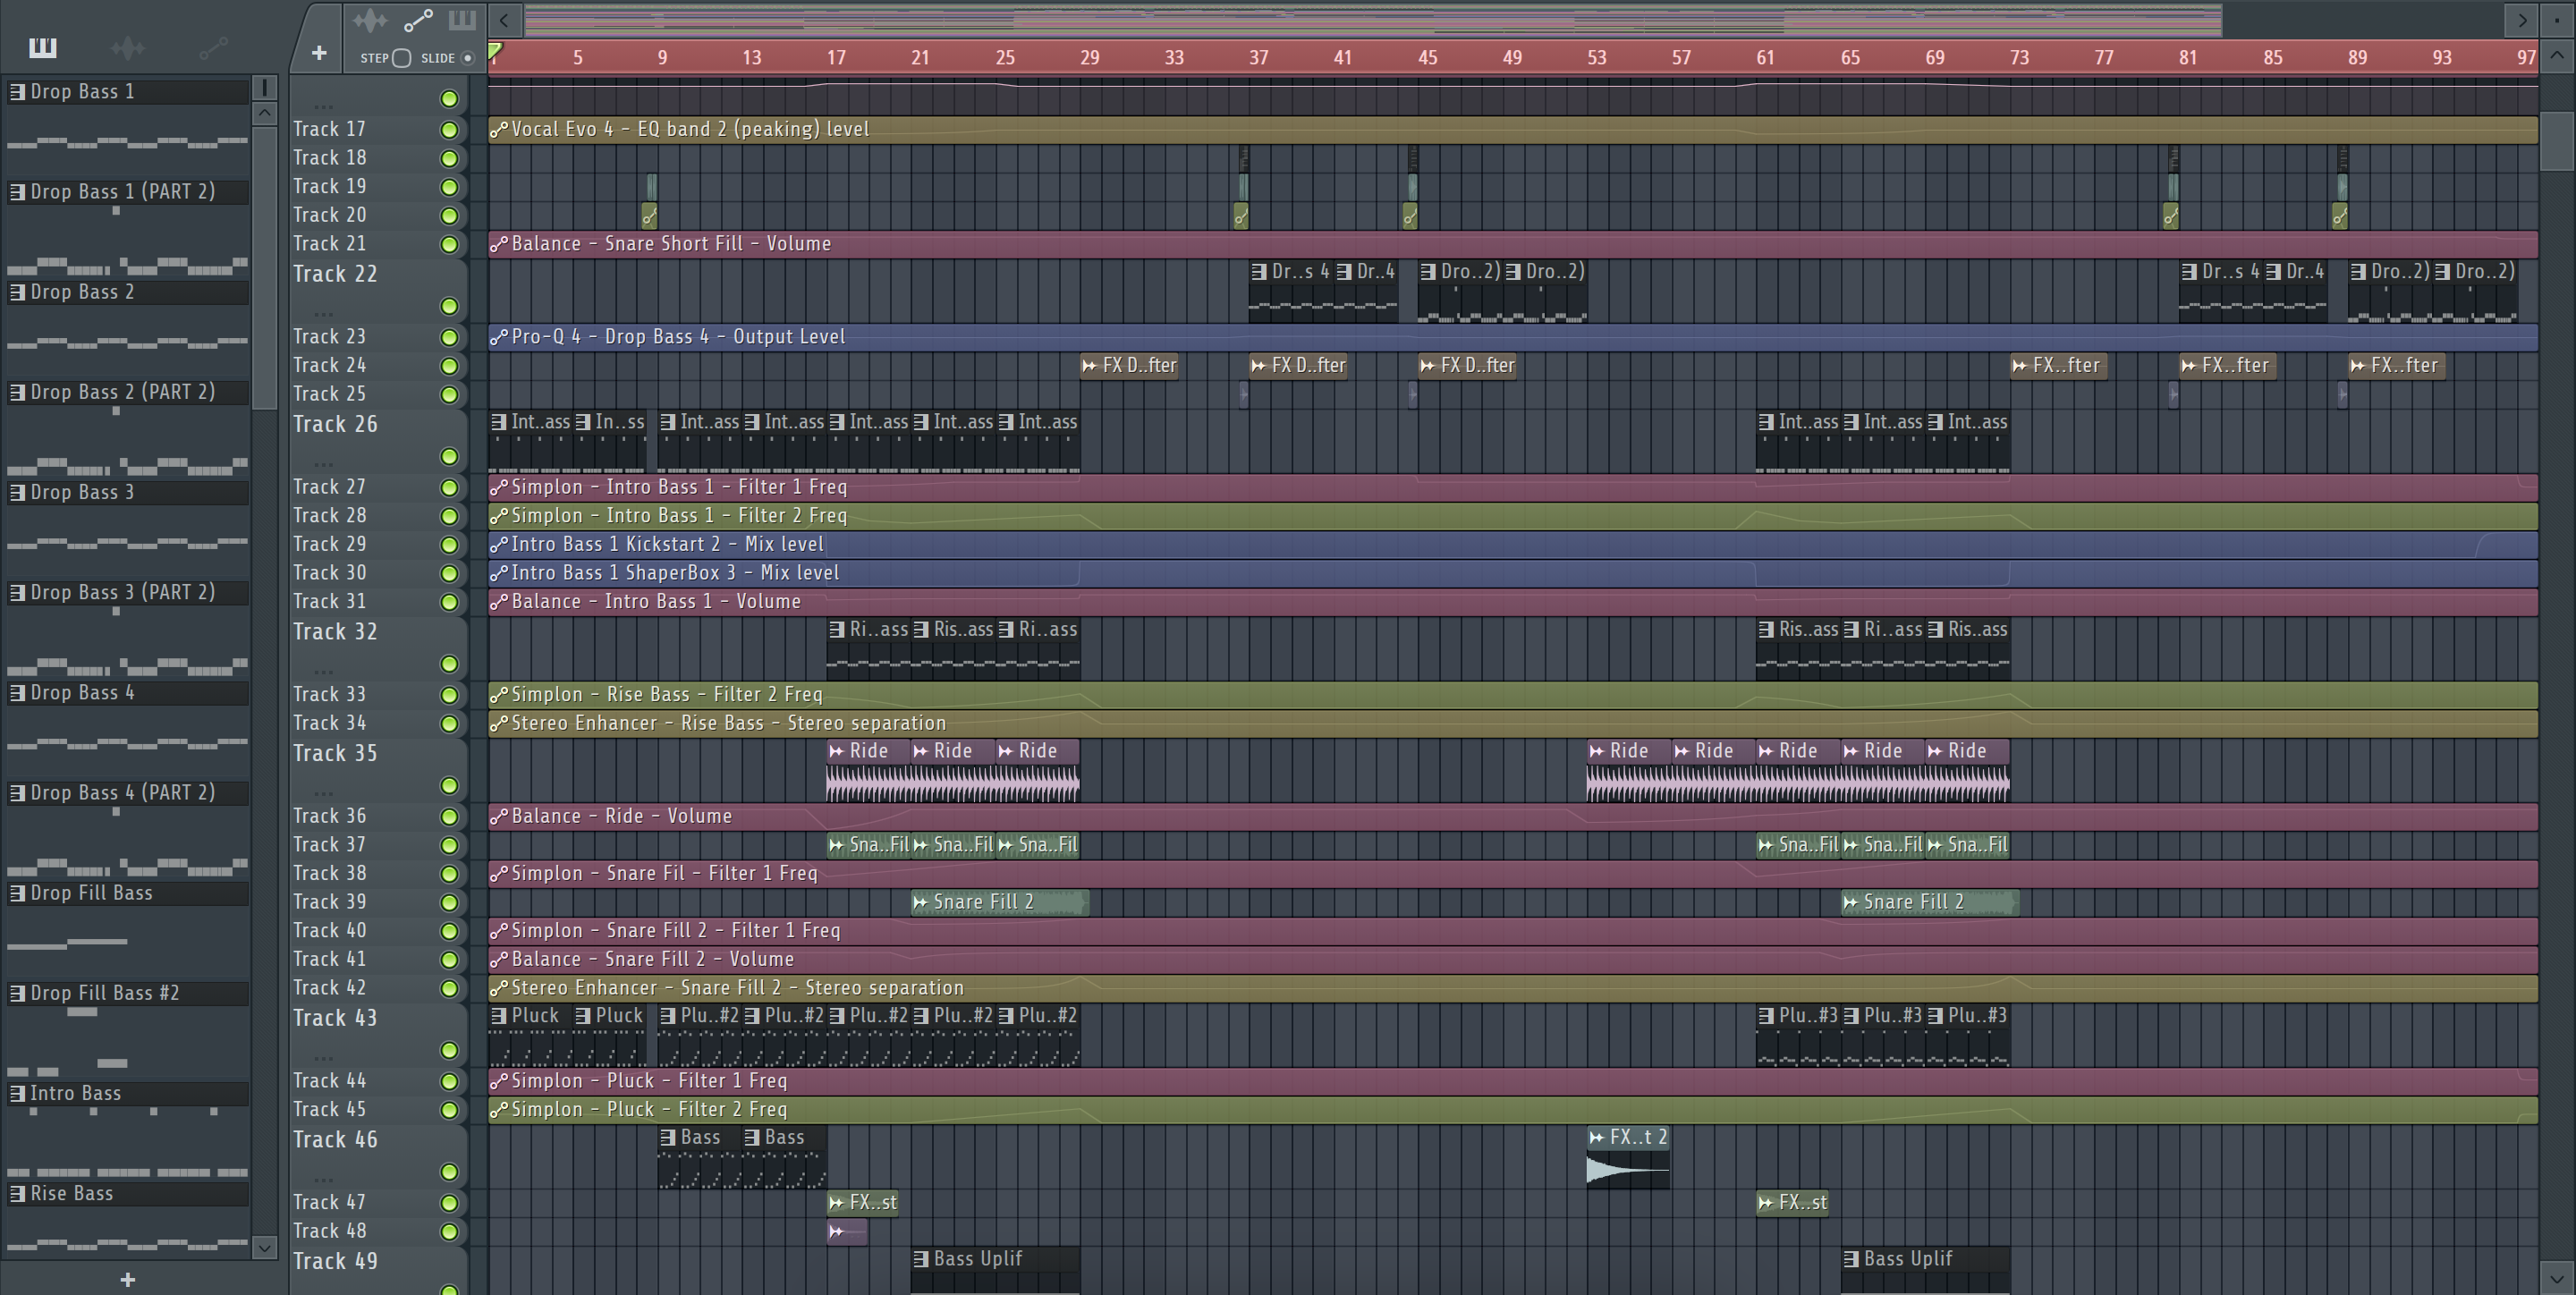2576x1295 pixels.
Task: Select the Drop Bass 4 pattern
Action: pos(127,692)
